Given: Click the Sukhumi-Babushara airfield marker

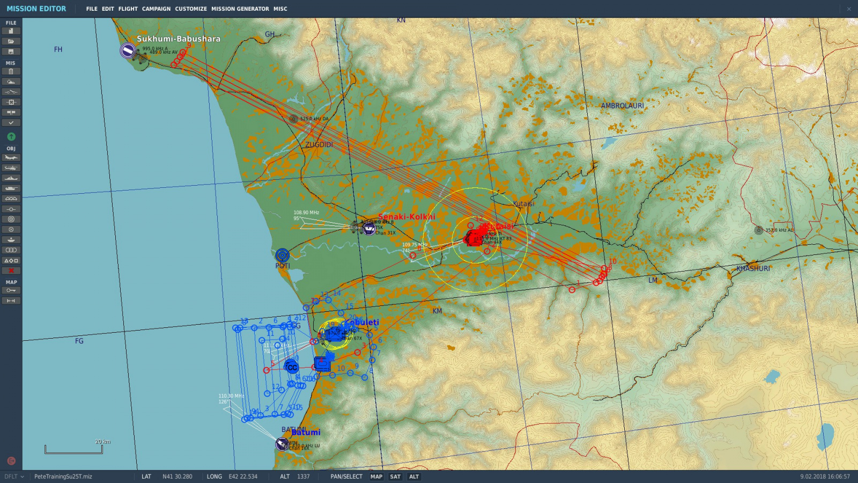Looking at the screenshot, I should click(x=128, y=50).
